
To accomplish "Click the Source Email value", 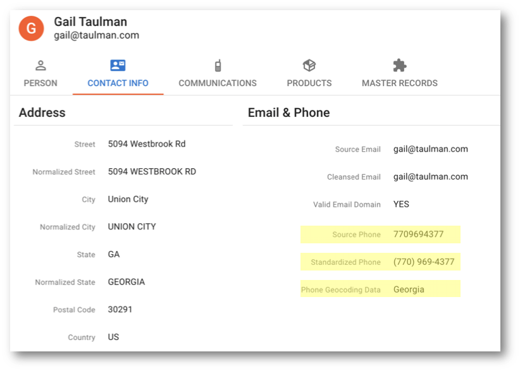I will (430, 149).
